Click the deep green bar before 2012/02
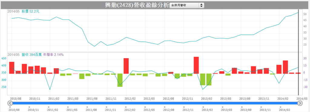The height and width of the screenshot is (112, 310). click(120, 80)
